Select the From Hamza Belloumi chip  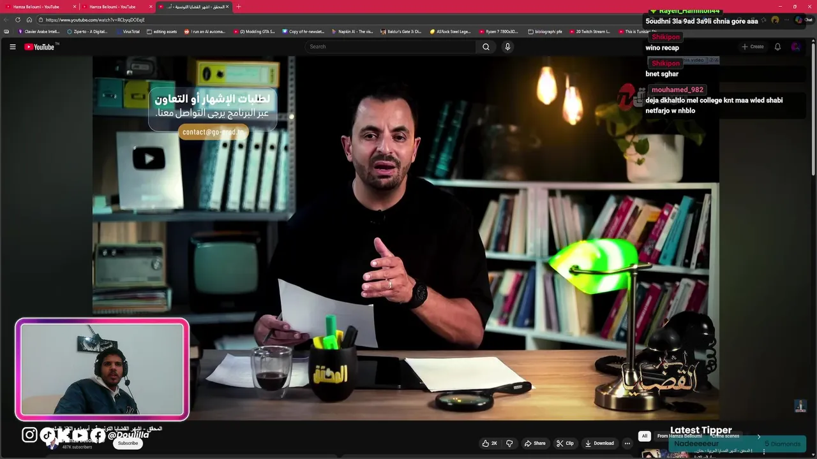tap(679, 436)
